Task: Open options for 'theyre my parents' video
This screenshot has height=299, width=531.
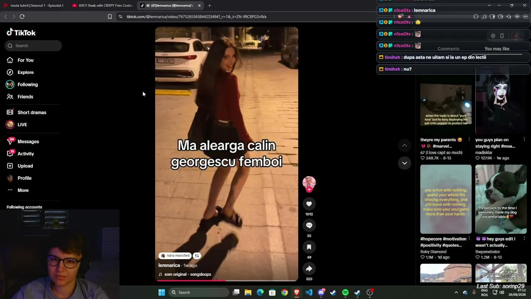Action: tap(469, 140)
